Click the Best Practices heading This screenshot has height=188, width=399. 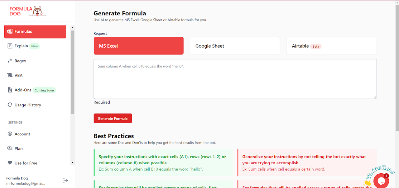pos(114,136)
